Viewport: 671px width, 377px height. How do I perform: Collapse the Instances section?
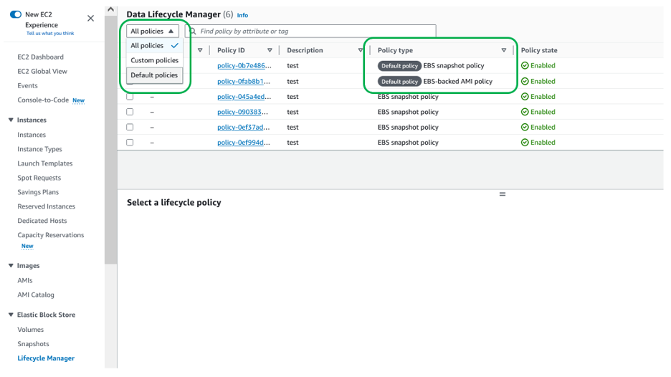11,120
